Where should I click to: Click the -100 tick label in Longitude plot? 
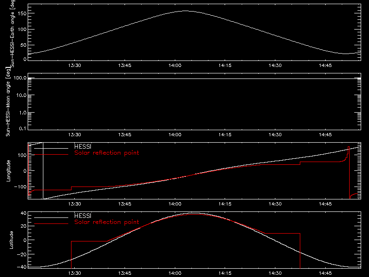click(20, 187)
